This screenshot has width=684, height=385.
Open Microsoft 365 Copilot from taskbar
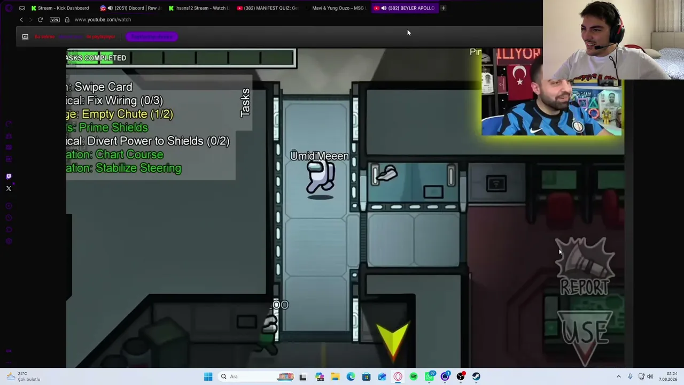[320, 376]
